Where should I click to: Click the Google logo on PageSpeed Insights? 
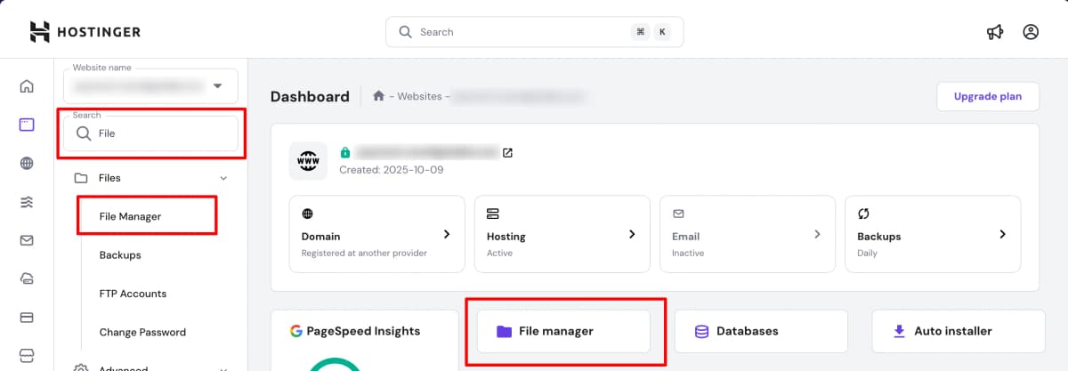click(x=296, y=331)
